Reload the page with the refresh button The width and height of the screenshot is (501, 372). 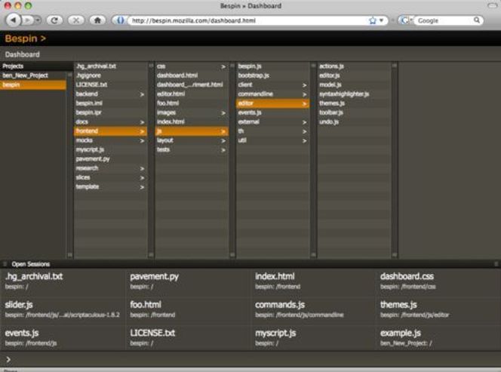54,20
